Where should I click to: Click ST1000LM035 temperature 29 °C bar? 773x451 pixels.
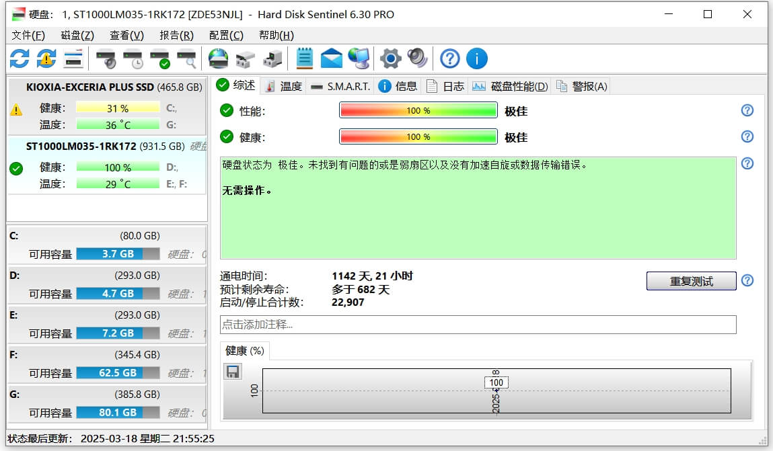pyautogui.click(x=118, y=183)
